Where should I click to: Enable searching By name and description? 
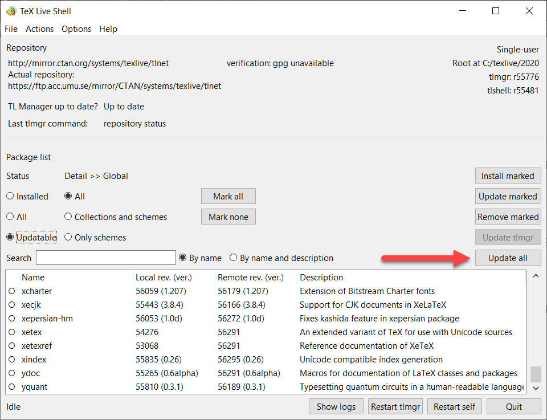point(233,258)
